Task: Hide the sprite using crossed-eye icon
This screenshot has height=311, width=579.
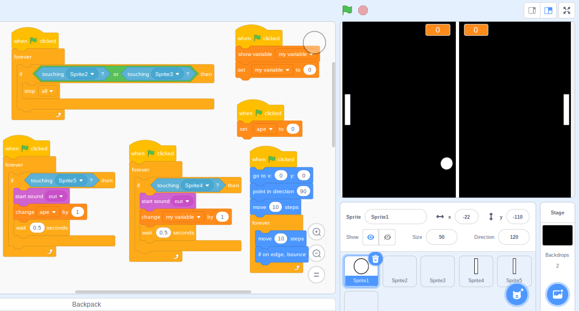Action: click(x=387, y=237)
